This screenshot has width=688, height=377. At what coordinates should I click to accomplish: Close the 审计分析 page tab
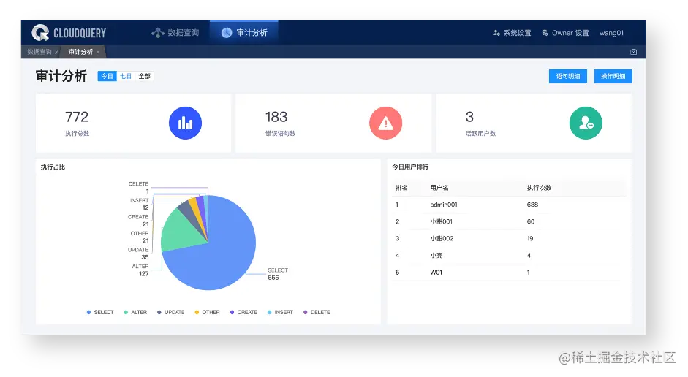(x=98, y=52)
